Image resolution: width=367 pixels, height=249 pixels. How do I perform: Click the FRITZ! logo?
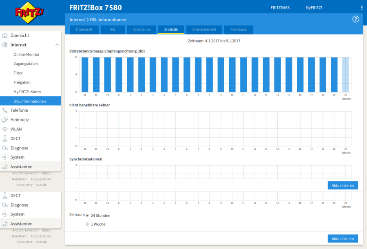(x=29, y=13)
